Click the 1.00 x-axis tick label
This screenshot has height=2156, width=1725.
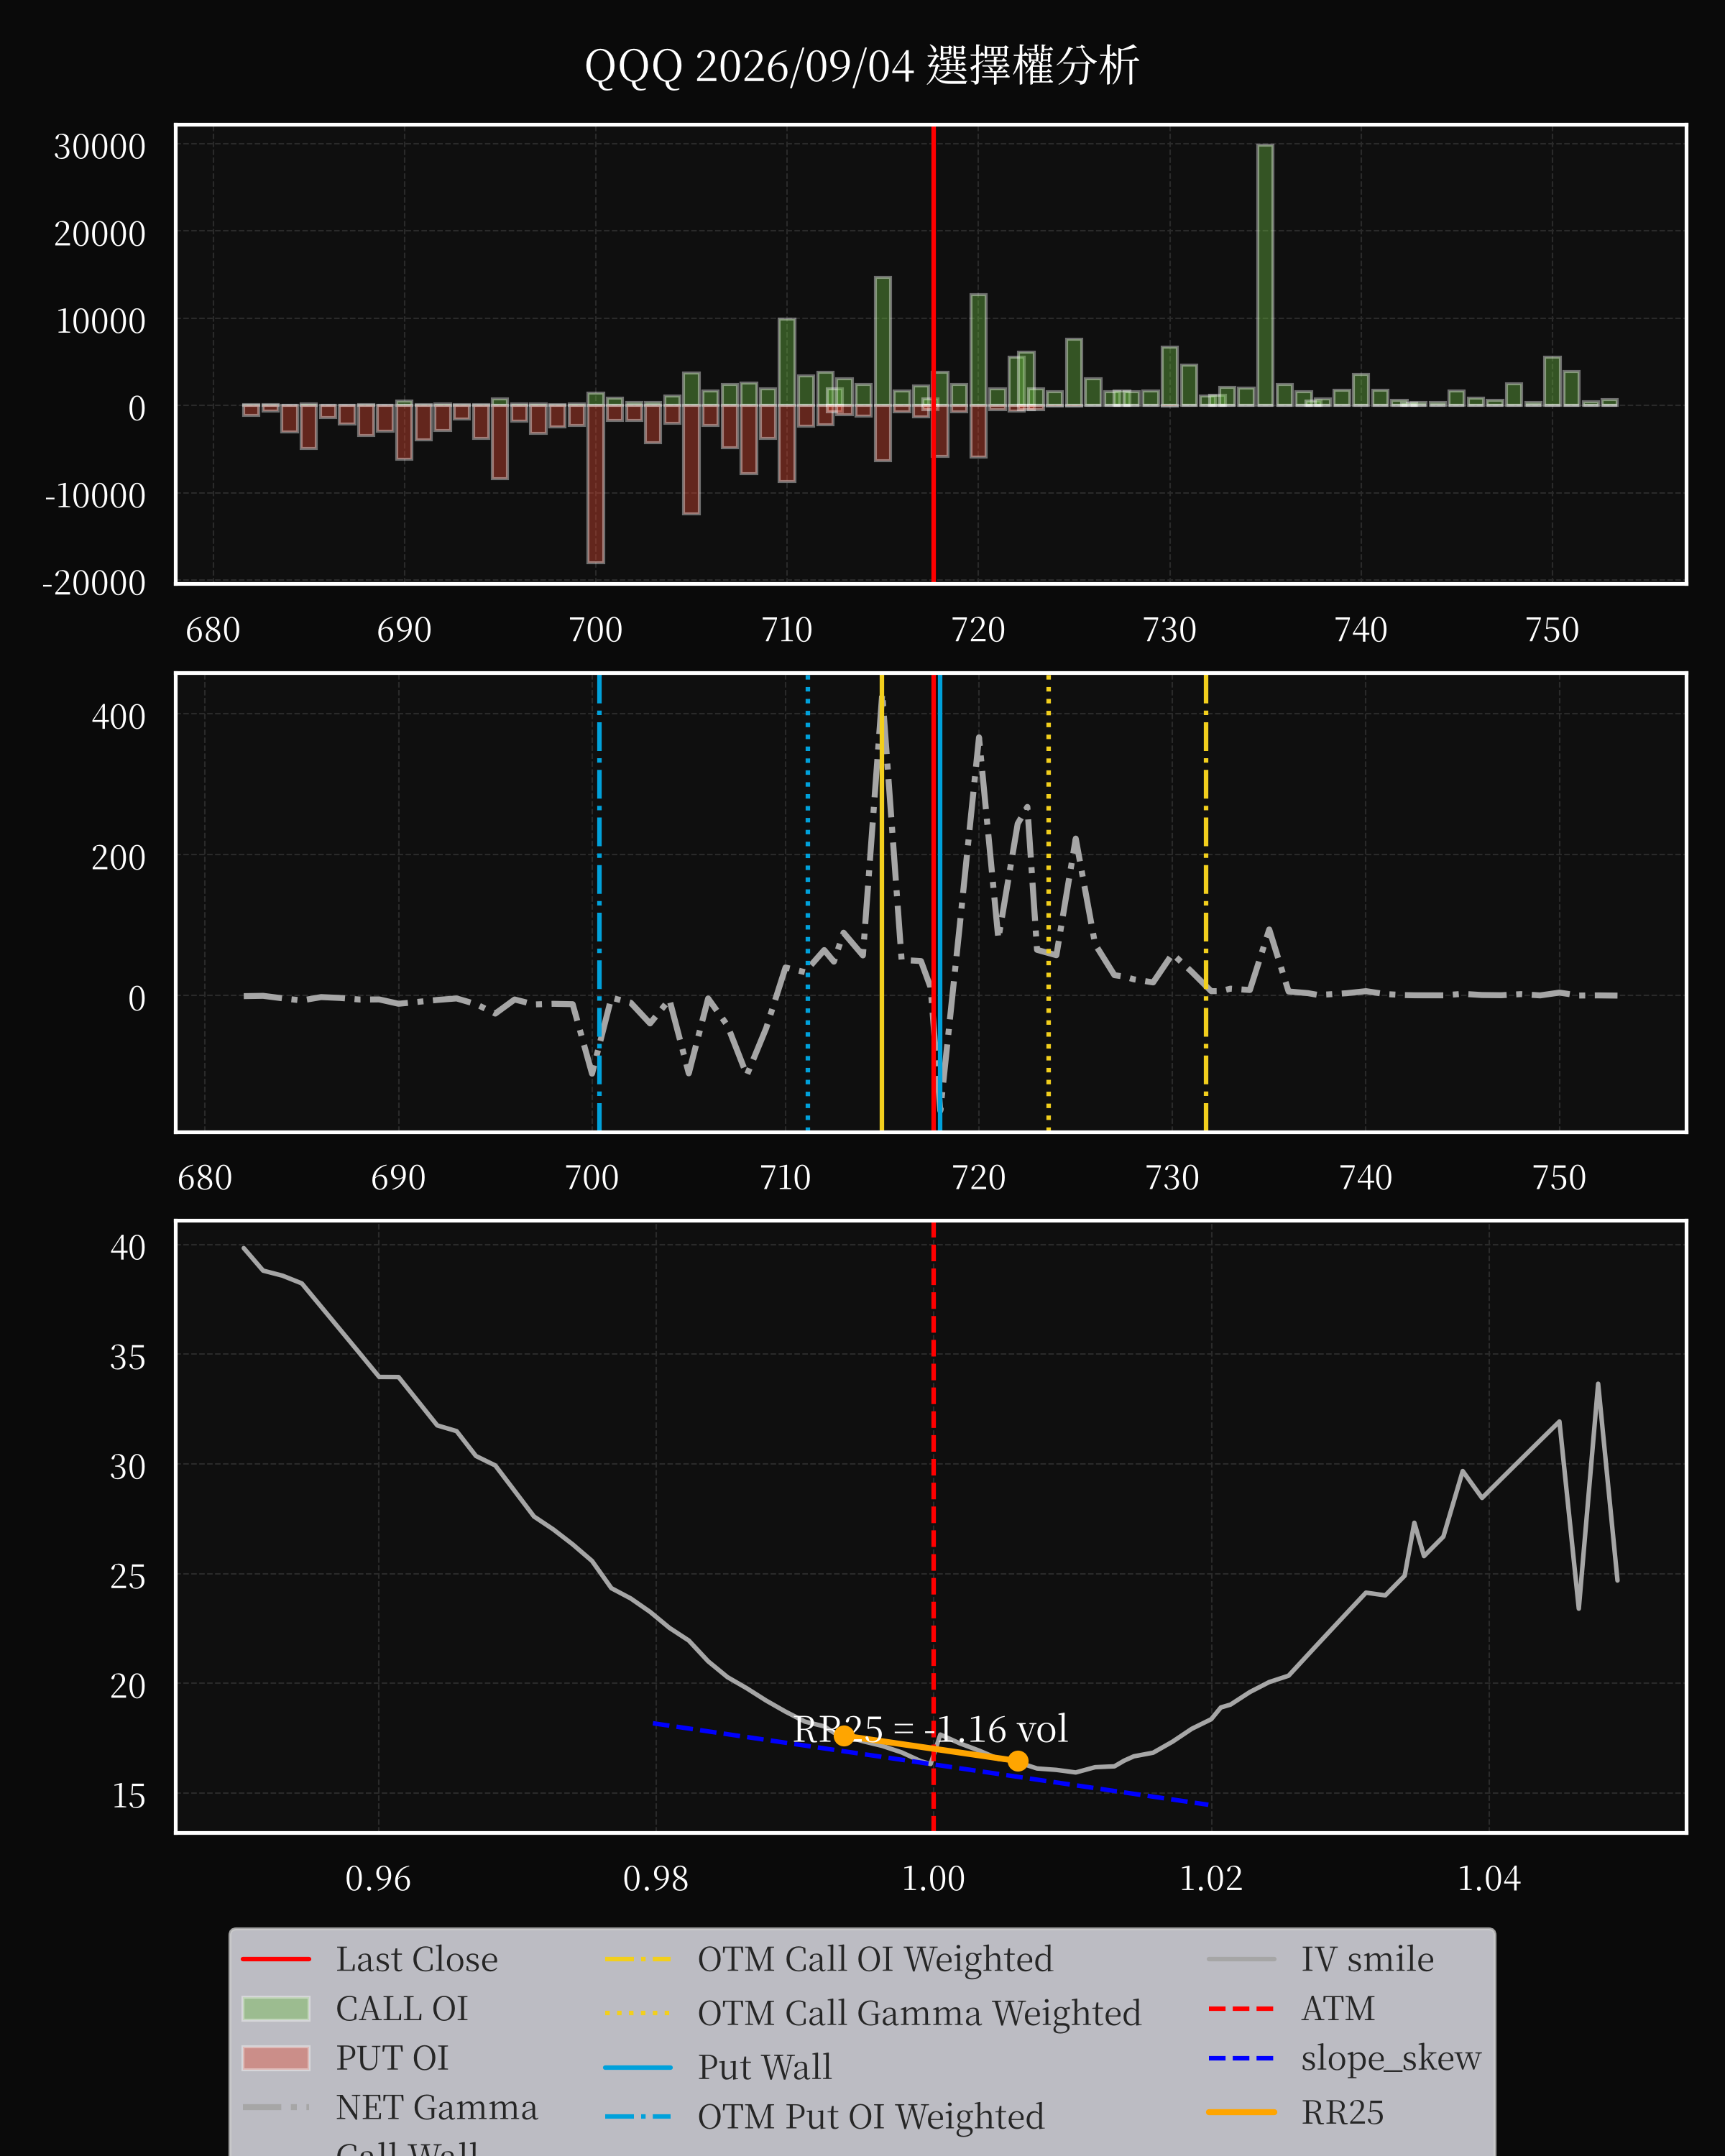tap(933, 1879)
